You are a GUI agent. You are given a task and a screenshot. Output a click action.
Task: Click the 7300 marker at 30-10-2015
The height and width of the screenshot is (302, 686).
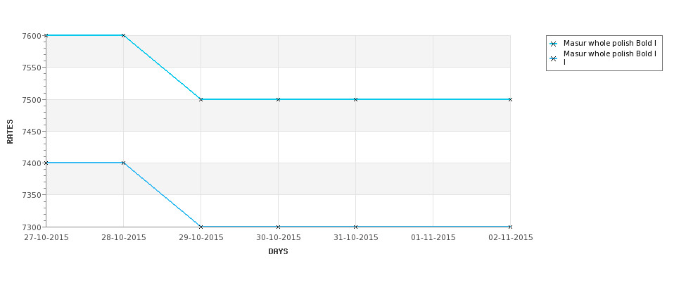pyautogui.click(x=278, y=227)
